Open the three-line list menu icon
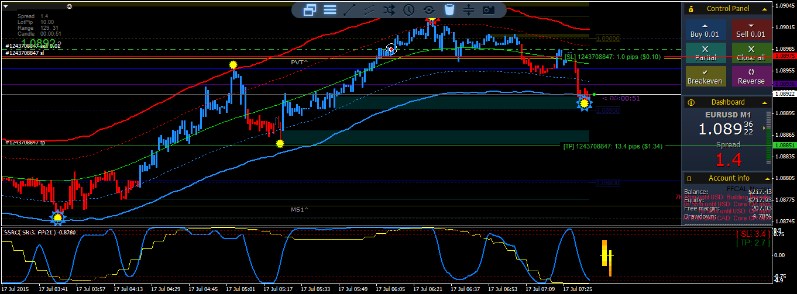Screen dimensions: 797x294 (x=330, y=9)
